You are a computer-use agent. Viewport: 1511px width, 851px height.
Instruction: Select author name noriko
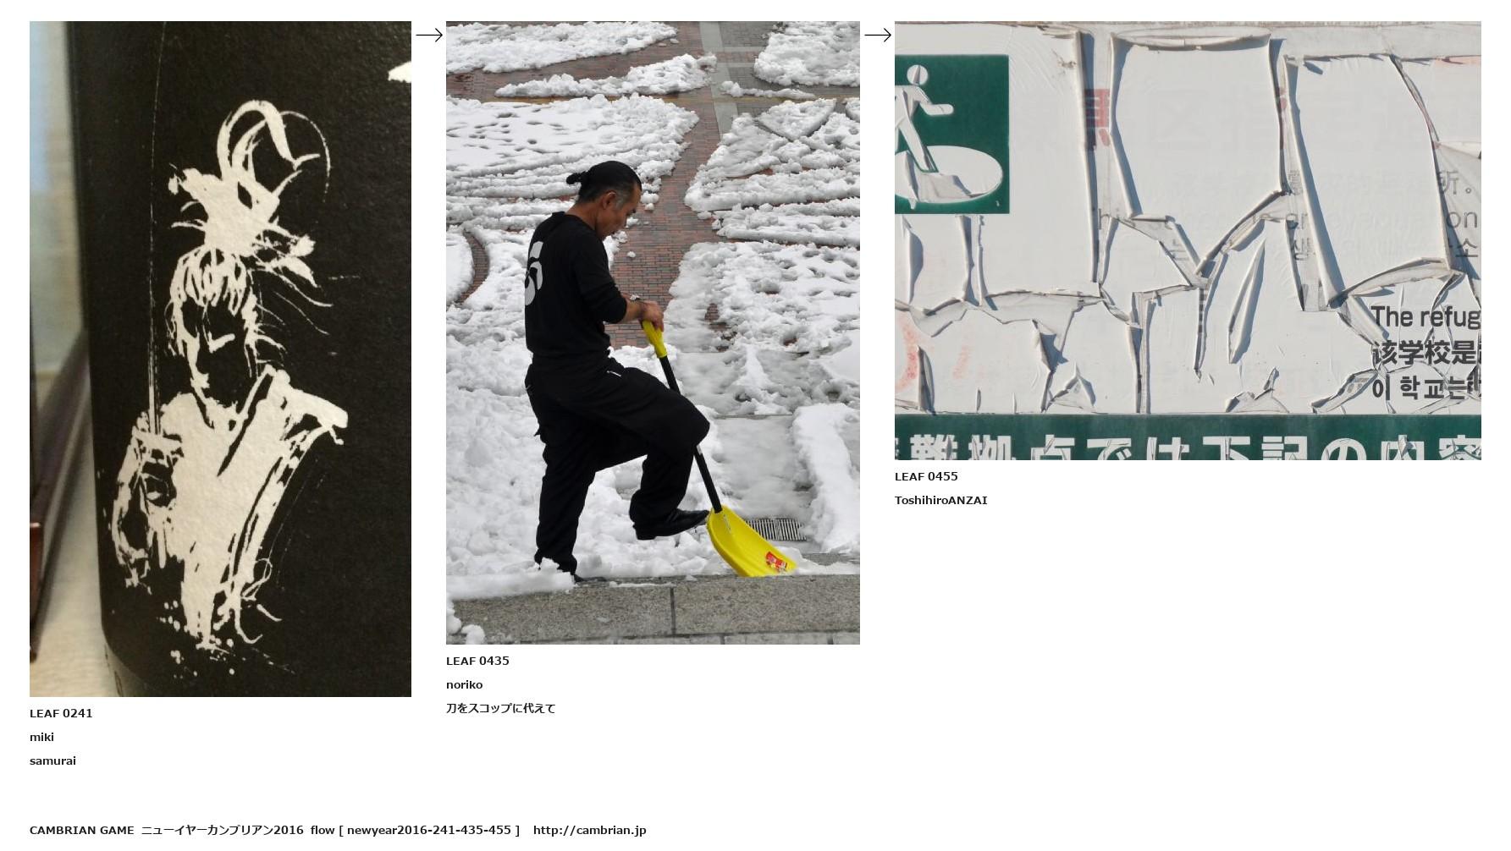tap(464, 684)
